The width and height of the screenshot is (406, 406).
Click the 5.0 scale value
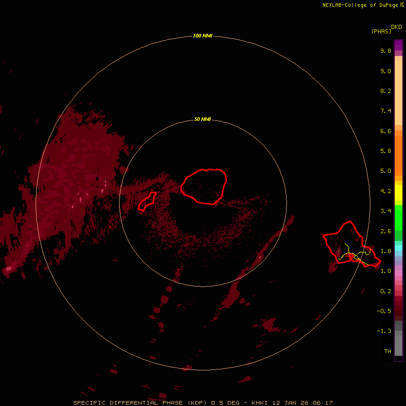pos(386,171)
